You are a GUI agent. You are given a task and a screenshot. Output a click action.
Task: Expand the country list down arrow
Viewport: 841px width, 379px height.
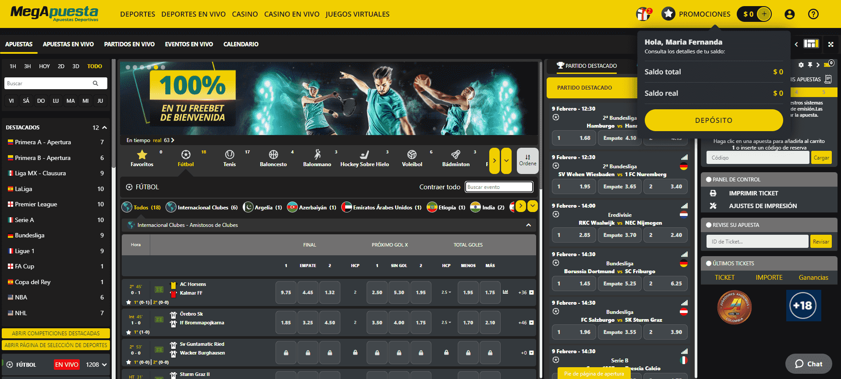click(533, 206)
